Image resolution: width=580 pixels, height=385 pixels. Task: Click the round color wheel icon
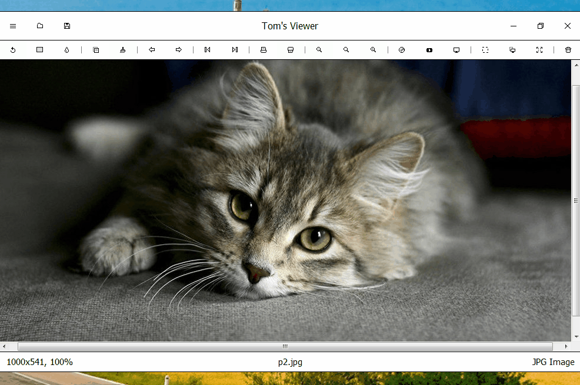[402, 50]
